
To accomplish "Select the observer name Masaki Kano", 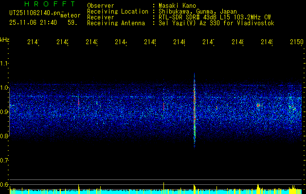I will coord(177,5).
